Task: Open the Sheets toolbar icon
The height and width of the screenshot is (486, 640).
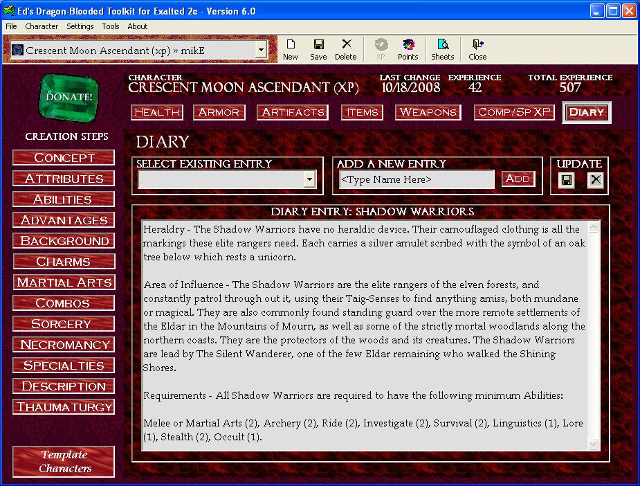Action: (442, 49)
